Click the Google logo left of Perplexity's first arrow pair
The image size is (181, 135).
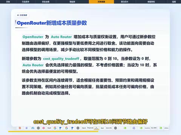55,128
